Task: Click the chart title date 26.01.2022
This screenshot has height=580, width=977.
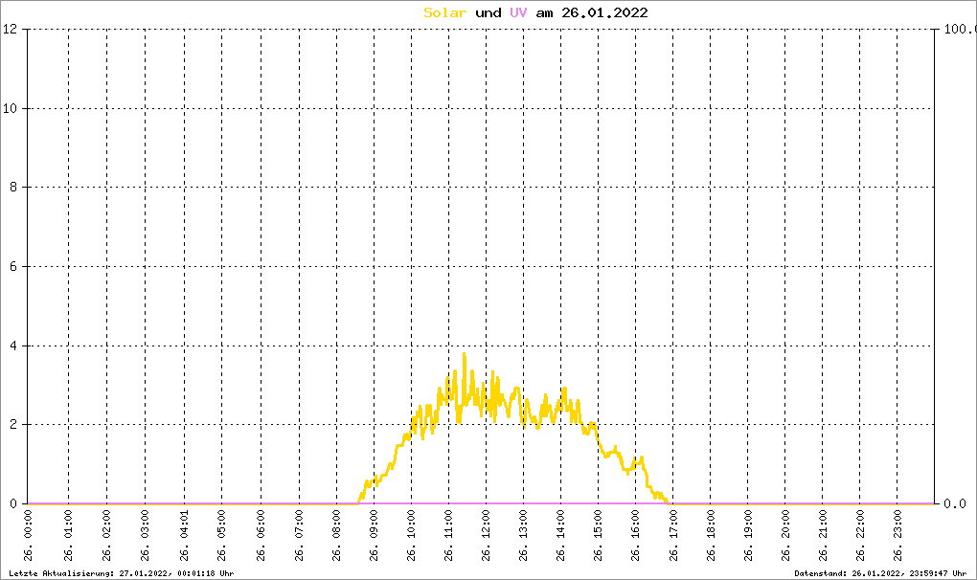Action: pyautogui.click(x=604, y=12)
